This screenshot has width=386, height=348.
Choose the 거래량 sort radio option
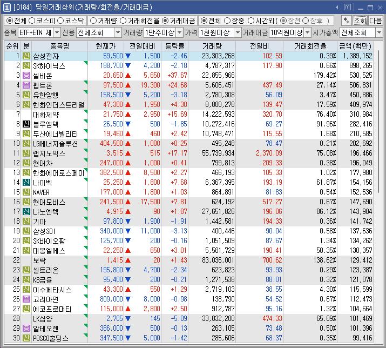93,21
